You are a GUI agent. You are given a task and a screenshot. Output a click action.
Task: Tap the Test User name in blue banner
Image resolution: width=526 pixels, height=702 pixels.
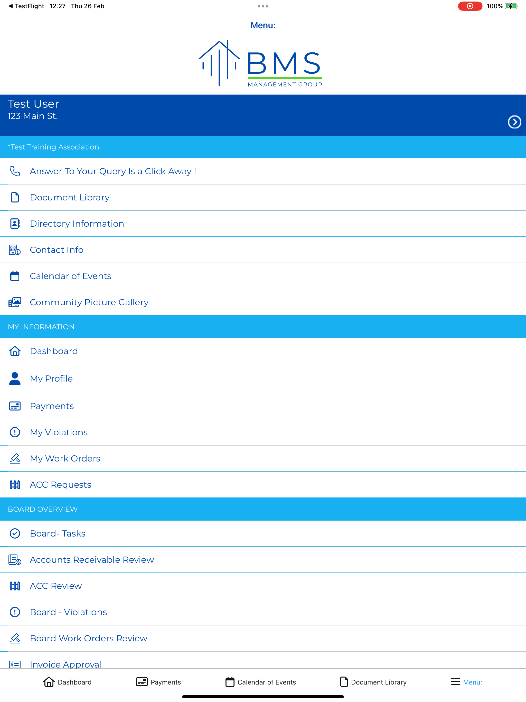point(33,104)
